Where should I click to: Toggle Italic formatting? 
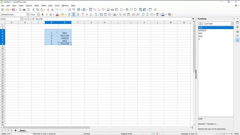[46, 15]
